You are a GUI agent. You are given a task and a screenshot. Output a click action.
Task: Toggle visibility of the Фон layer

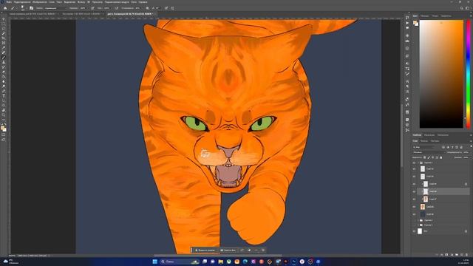[x=414, y=231]
